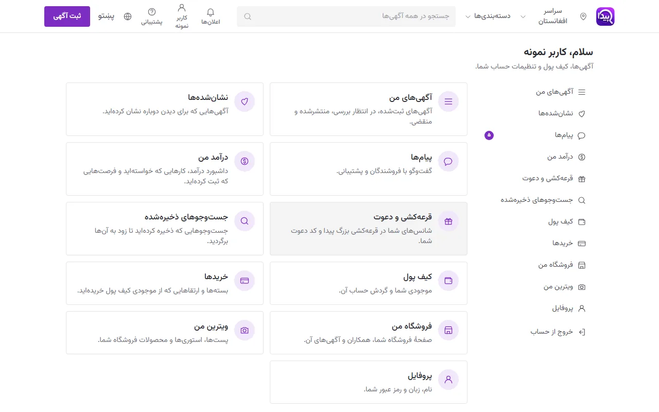Click the store icon beside فروشگاه من in sidebar
Image resolution: width=659 pixels, height=412 pixels.
[582, 265]
